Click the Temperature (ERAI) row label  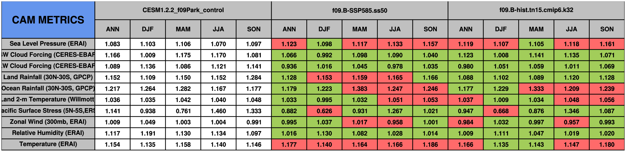coord(48,144)
